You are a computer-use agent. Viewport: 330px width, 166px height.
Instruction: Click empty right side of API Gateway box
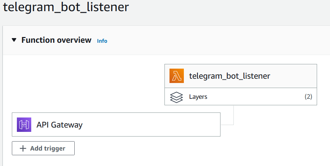(162, 125)
